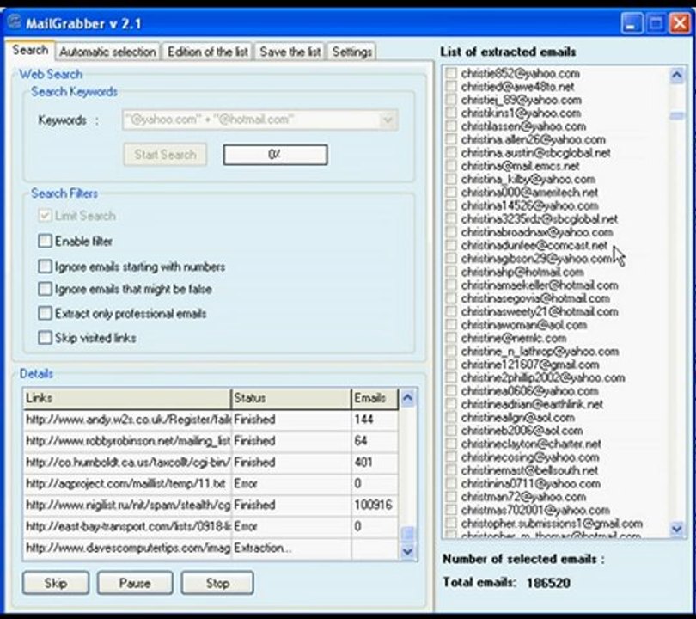Select the davescomputertips.com link row
Screen dimensions: 696x619
click(211, 548)
